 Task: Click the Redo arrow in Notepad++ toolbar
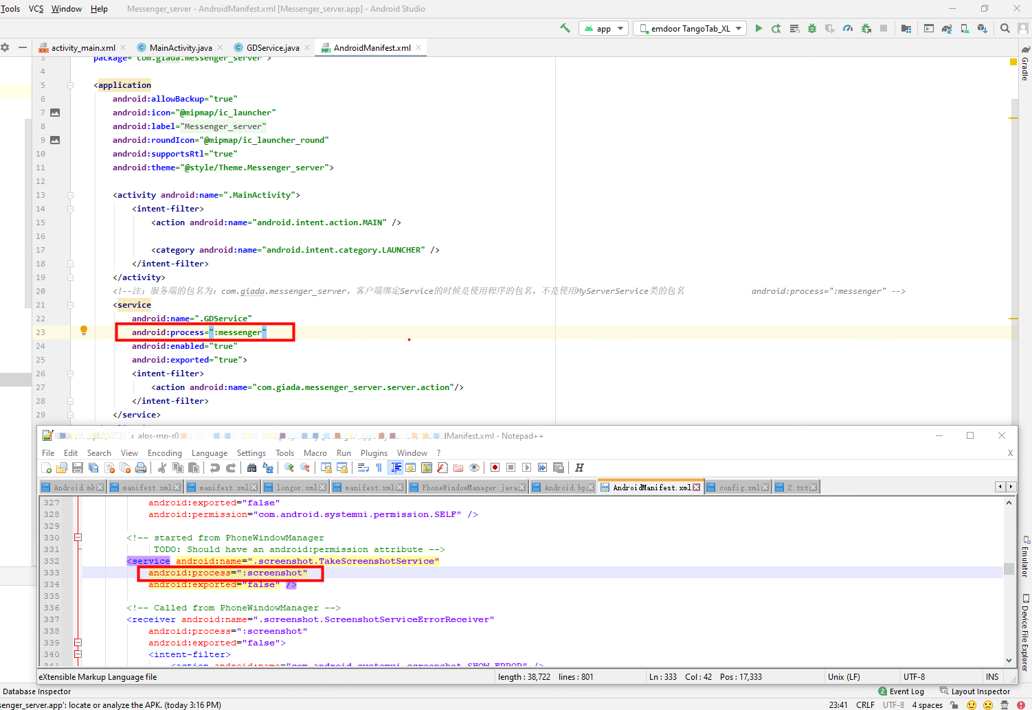coord(231,468)
